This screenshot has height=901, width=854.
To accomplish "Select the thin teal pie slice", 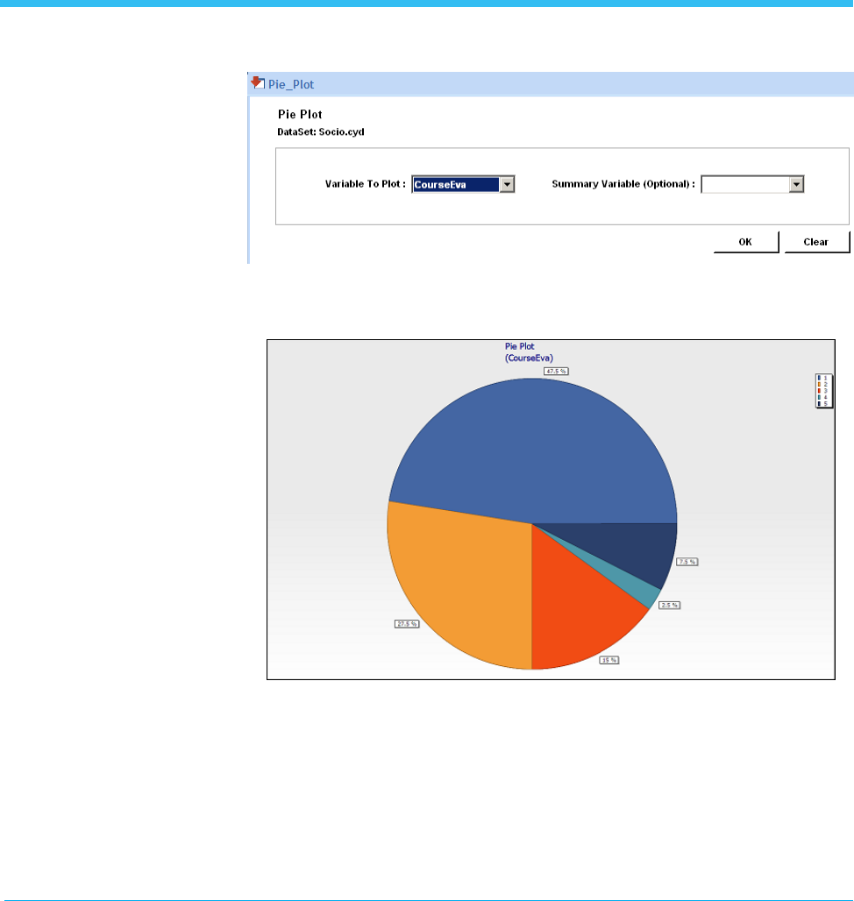I will 638,585.
